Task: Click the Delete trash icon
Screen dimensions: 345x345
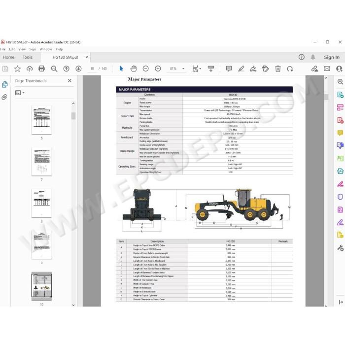Action: point(278,69)
